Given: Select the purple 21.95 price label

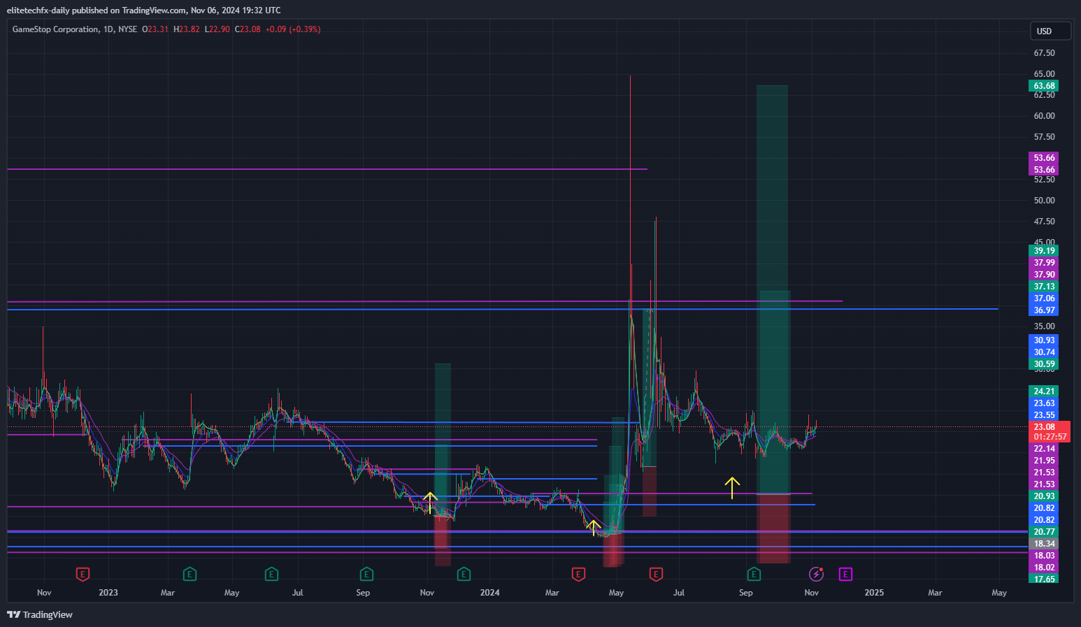Looking at the screenshot, I should pyautogui.click(x=1043, y=461).
